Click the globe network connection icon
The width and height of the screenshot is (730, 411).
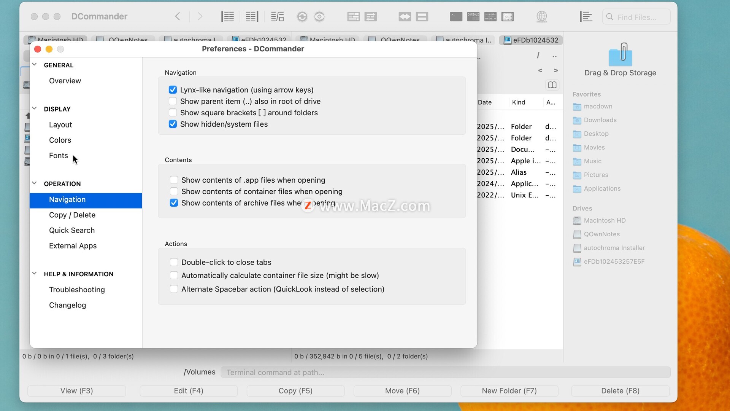click(x=541, y=17)
